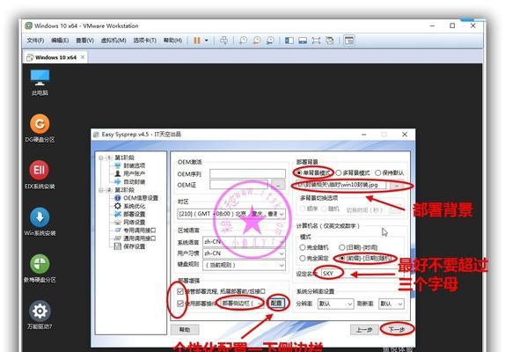Click the thumbnail bar view icon
Image resolution: width=505 pixels, height=352 pixels.
click(303, 40)
